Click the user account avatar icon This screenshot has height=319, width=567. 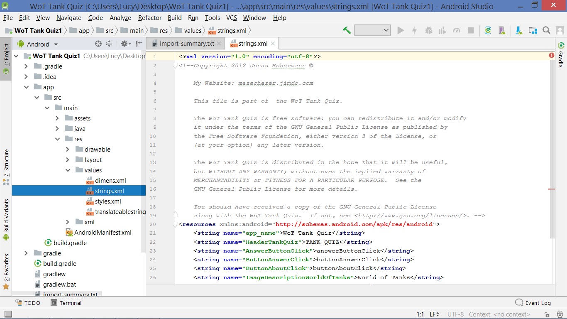(560, 30)
